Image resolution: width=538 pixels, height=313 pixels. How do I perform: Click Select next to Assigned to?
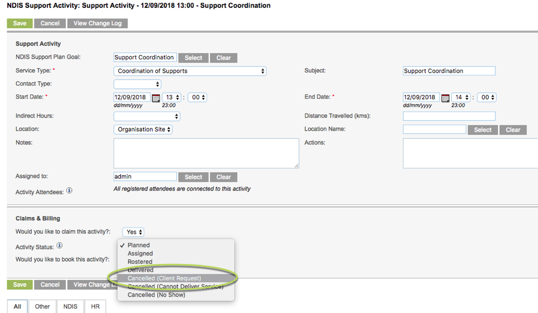(194, 177)
